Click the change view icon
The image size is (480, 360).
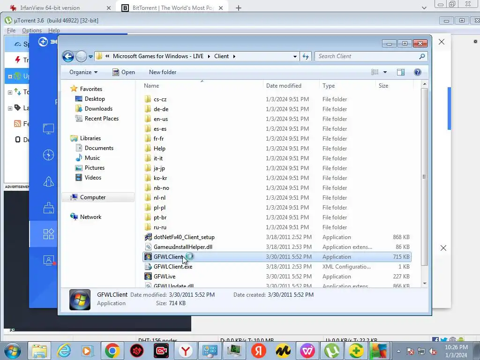tap(375, 72)
